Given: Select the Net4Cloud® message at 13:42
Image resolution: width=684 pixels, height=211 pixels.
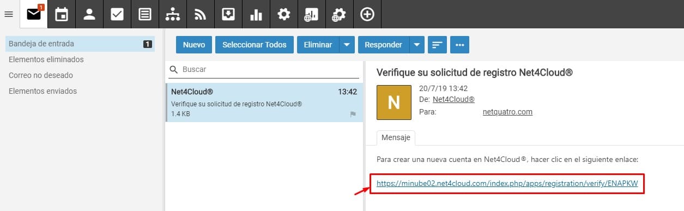Looking at the screenshot, I should pos(264,103).
